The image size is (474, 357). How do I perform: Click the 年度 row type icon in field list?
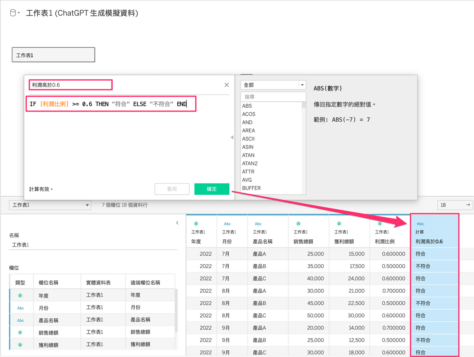(20, 295)
